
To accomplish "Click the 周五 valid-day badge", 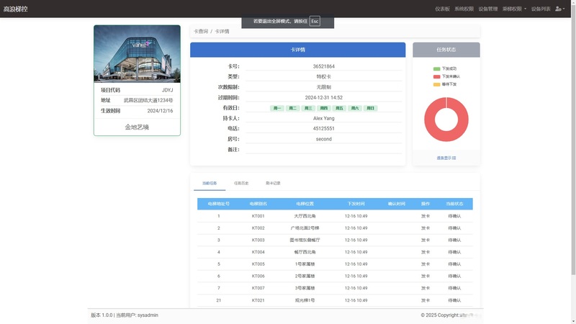I will tap(339, 108).
